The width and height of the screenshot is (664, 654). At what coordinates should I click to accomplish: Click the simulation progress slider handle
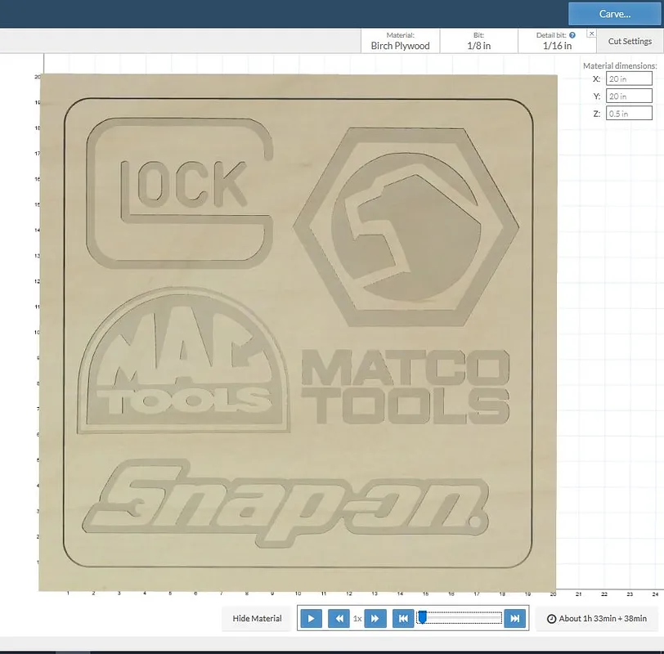(x=422, y=617)
